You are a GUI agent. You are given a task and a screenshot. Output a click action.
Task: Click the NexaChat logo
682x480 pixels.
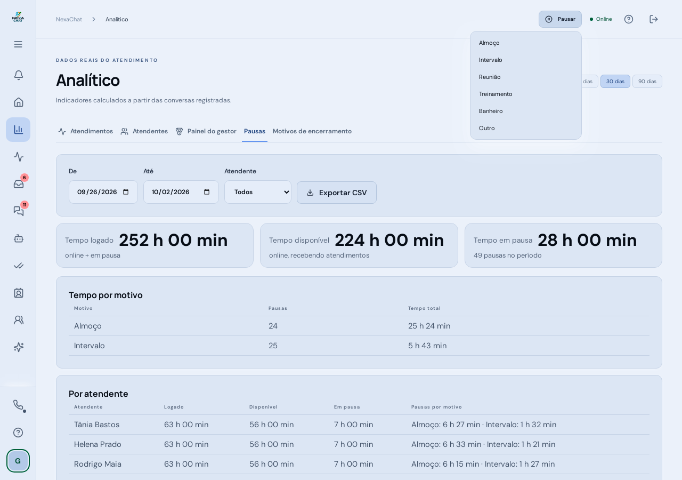click(18, 17)
